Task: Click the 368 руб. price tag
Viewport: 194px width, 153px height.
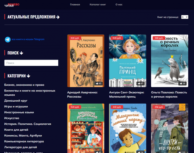Action: click(159, 38)
